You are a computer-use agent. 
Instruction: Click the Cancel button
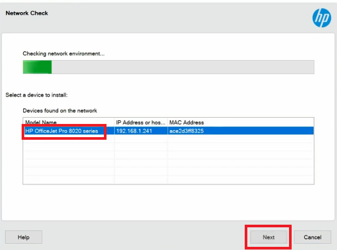point(313,237)
